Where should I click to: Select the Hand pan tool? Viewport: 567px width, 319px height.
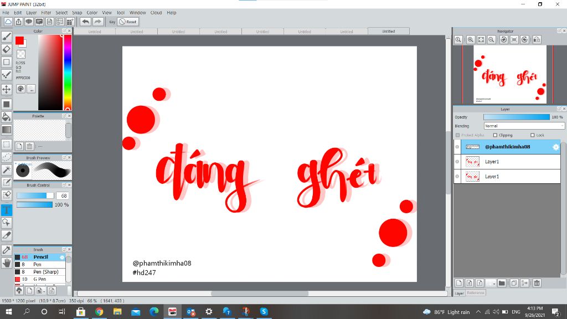click(x=7, y=263)
